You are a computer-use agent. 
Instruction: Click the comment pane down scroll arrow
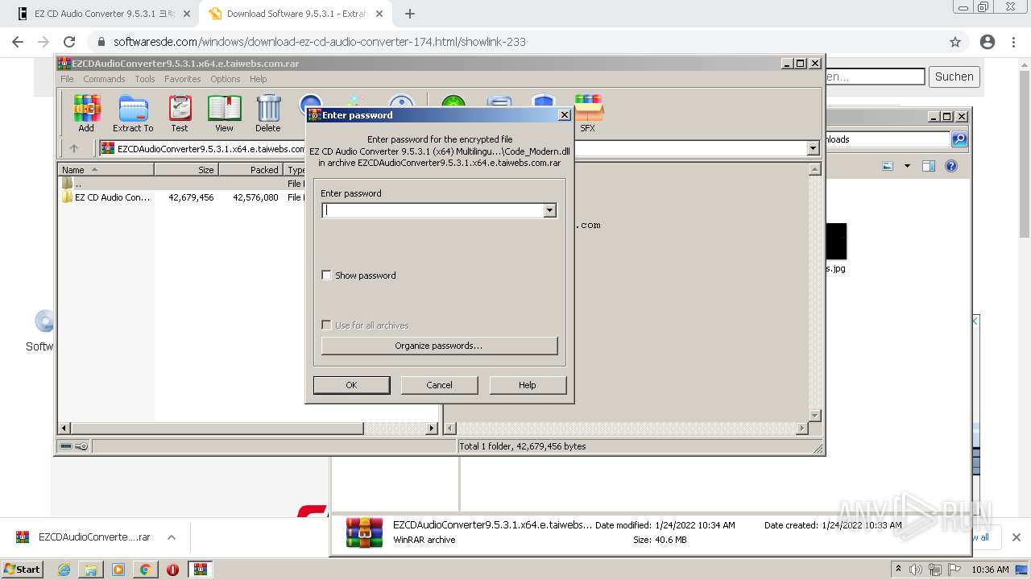coord(814,416)
